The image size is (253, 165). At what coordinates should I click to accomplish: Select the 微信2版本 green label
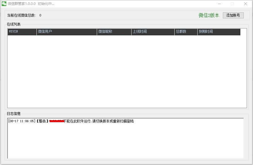coord(209,15)
